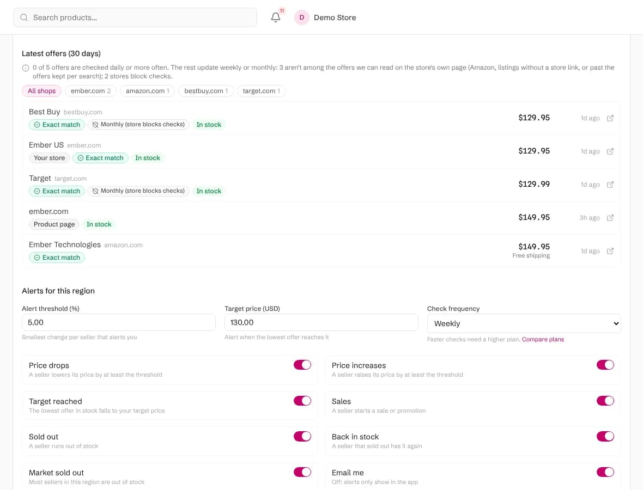Disable Target reached alerts
Viewport: 643px width, 490px height.
(302, 401)
